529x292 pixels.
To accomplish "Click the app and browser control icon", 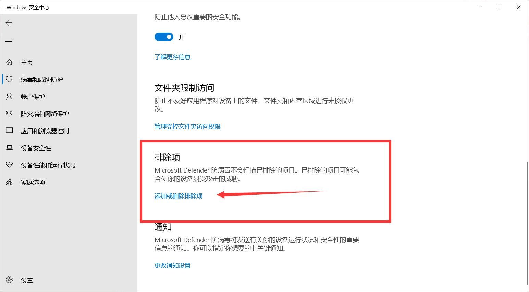I will click(x=9, y=131).
